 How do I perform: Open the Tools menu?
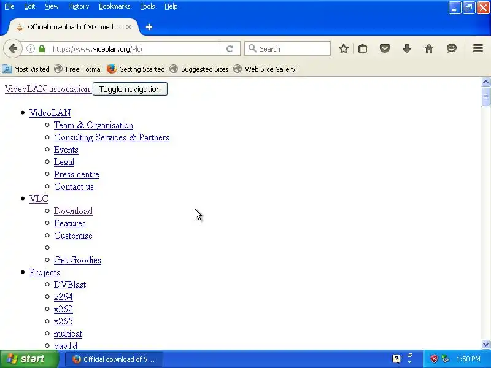click(147, 6)
